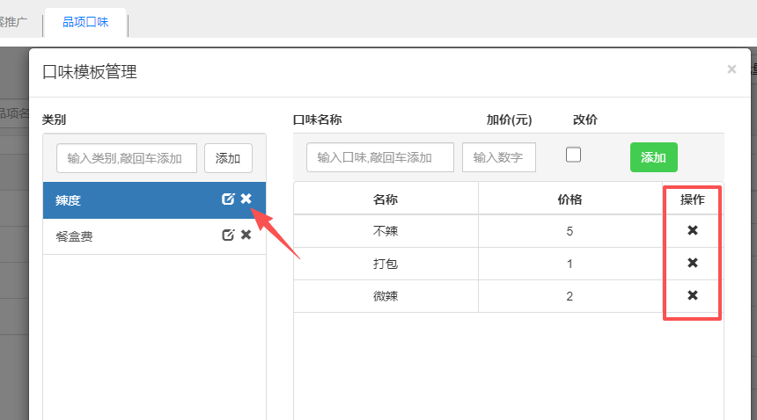The image size is (757, 420).
Task: Remove the 打包 flavor row
Action: [693, 264]
